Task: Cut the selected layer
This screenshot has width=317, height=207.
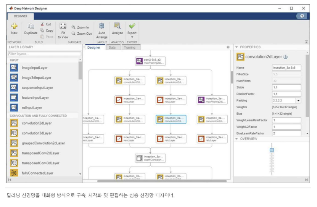Action: pos(46,24)
